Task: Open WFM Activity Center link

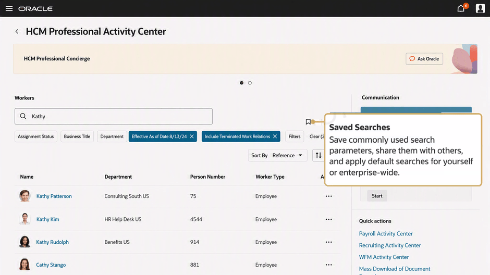Action: click(384, 257)
